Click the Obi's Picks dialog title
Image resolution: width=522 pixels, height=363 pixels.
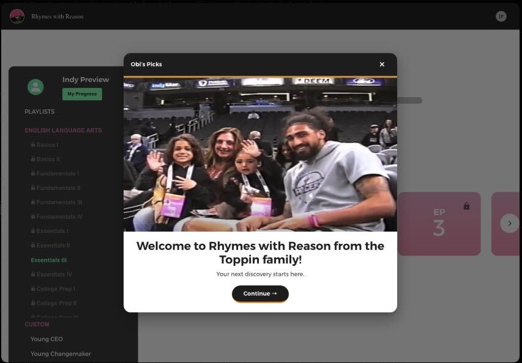click(146, 64)
